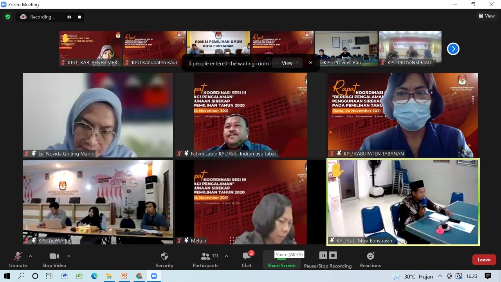Viewport: 501px width, 282px height.
Task: Show next page of video thumbnails
Action: (x=453, y=49)
